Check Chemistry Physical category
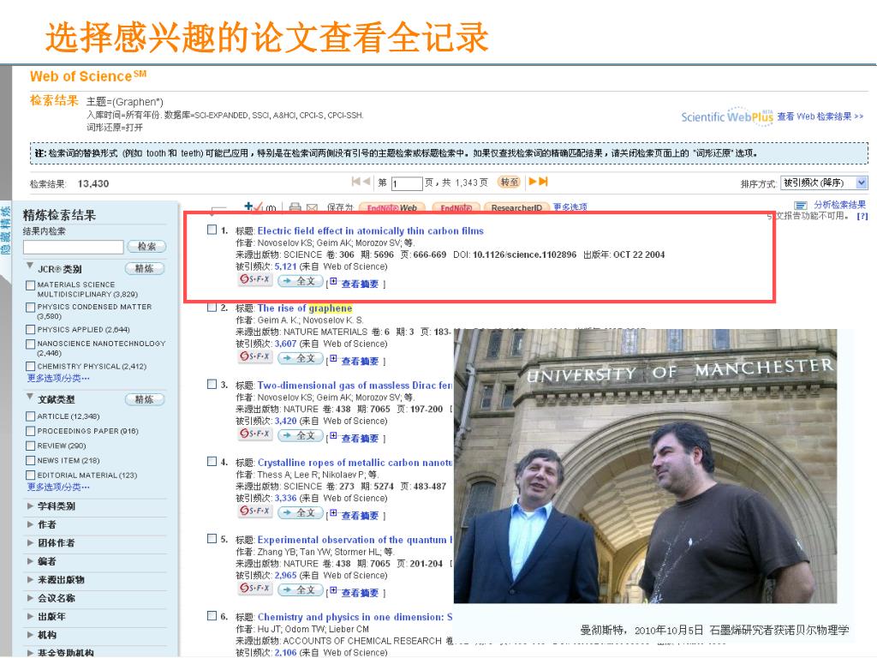Image resolution: width=877 pixels, height=658 pixels. [31, 366]
